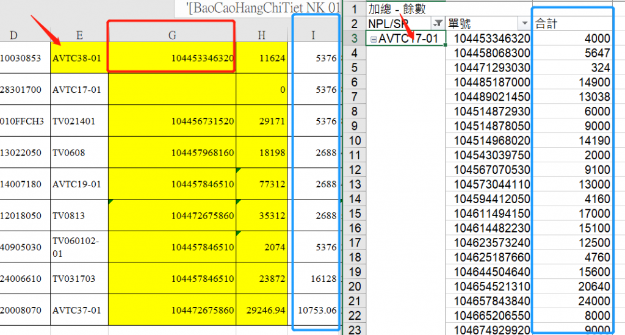Select column E header
625x335 pixels.
(79, 36)
